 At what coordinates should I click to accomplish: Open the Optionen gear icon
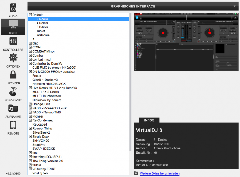coord(13,57)
